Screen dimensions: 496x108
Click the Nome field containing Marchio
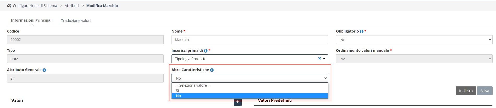point(250,40)
